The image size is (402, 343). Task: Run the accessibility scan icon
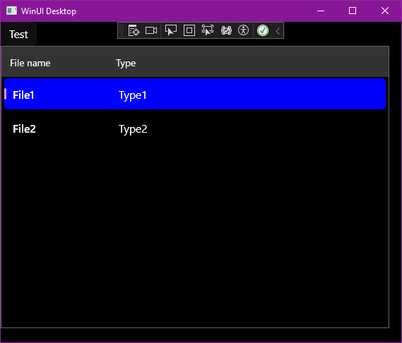point(243,30)
